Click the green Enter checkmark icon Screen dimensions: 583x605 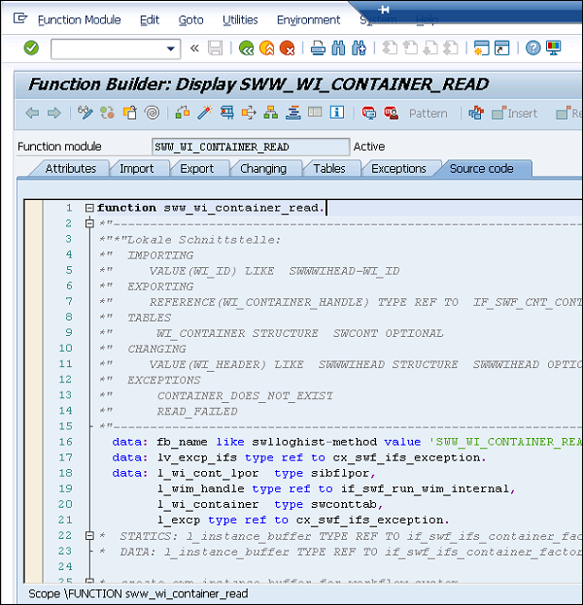pos(31,48)
